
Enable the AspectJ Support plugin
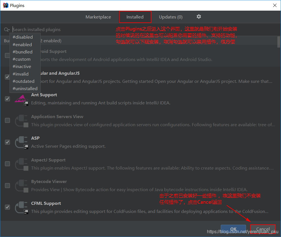click(7, 164)
